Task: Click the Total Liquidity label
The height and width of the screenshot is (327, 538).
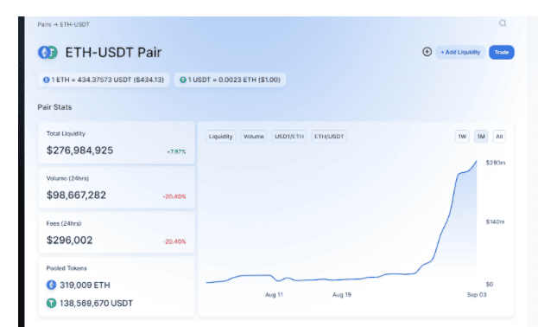Action: (x=66, y=133)
